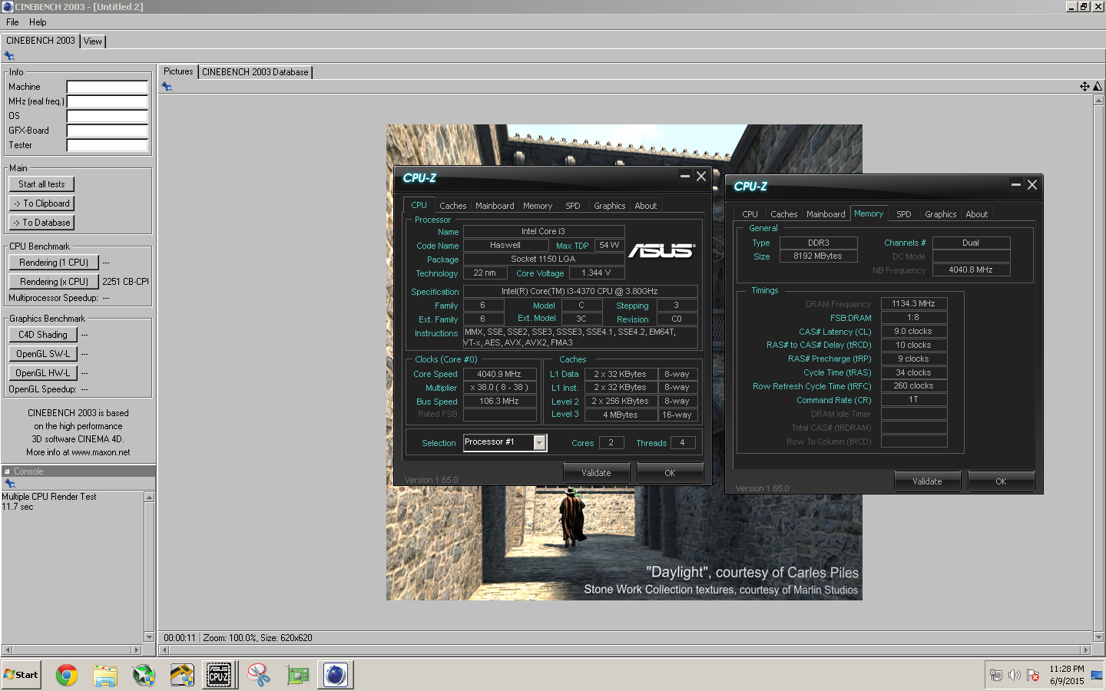Click the To Clipboard button
The image size is (1106, 691).
pos(41,203)
